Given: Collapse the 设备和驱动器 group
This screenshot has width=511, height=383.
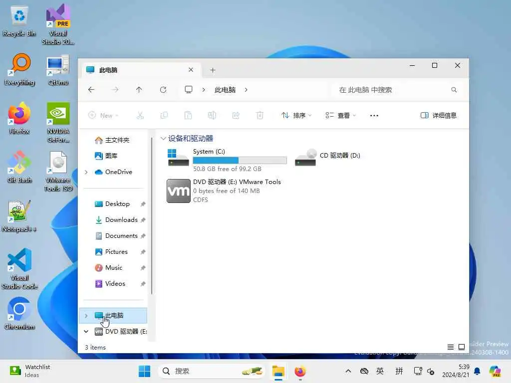Looking at the screenshot, I should 163,139.
